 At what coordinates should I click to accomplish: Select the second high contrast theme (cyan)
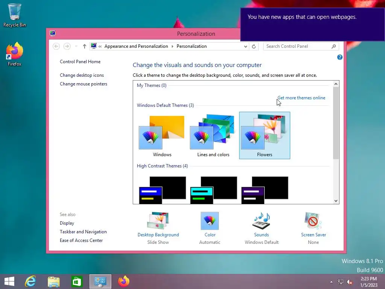214,190
